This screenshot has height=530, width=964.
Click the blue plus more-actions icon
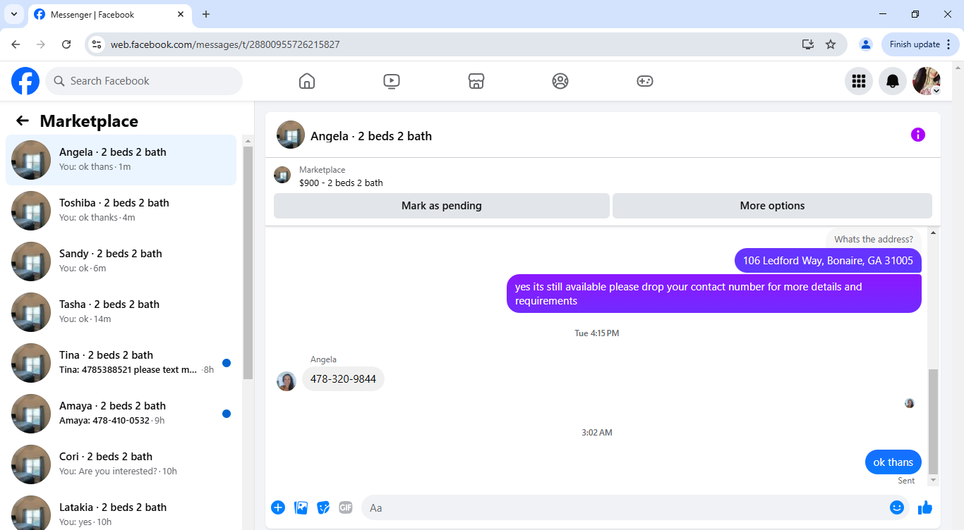[x=278, y=507]
